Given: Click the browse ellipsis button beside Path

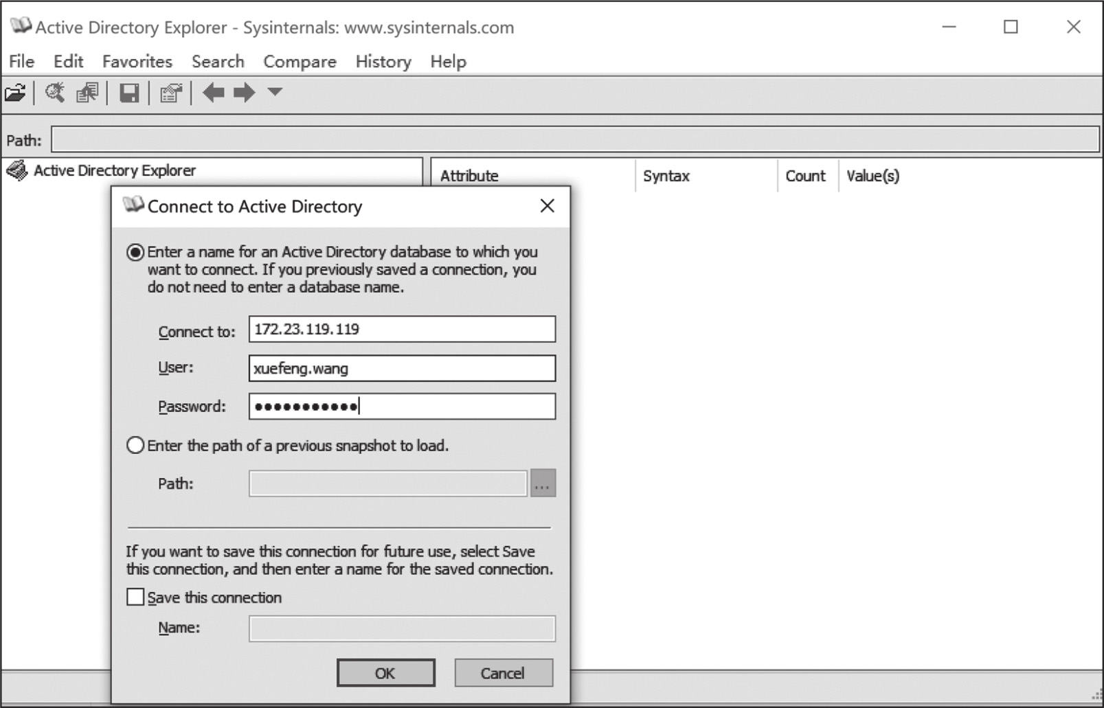Looking at the screenshot, I should [543, 483].
